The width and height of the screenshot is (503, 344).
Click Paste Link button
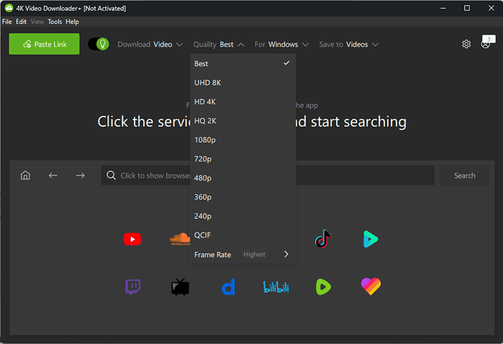tap(45, 44)
